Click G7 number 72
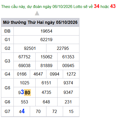This screenshot has width=119, height=118. 55,111
